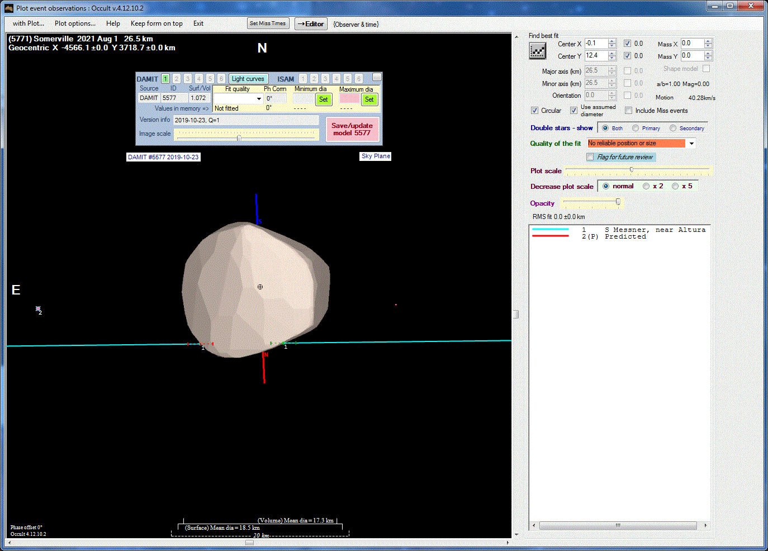Open the 'with Plot...' menu
The width and height of the screenshot is (768, 551).
(28, 23)
